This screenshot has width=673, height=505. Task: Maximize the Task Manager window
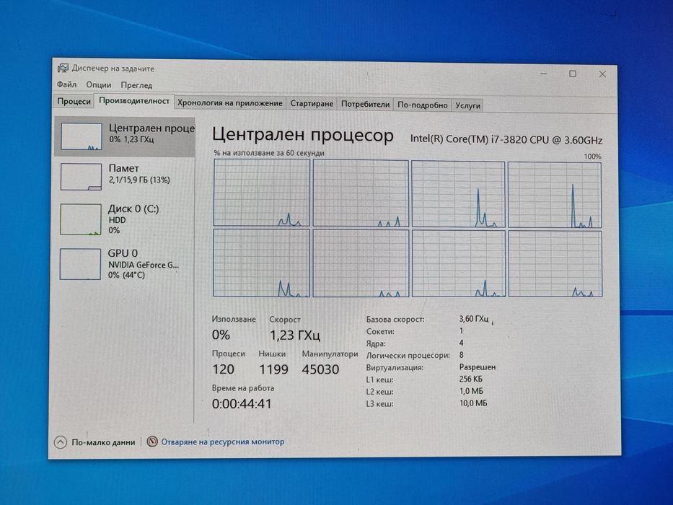coord(573,74)
